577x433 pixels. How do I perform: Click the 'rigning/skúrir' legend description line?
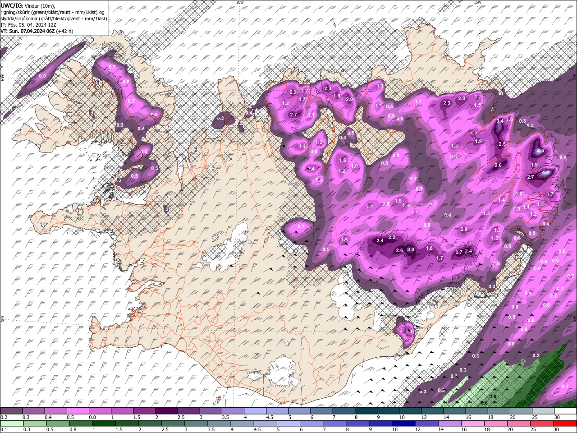[53, 12]
